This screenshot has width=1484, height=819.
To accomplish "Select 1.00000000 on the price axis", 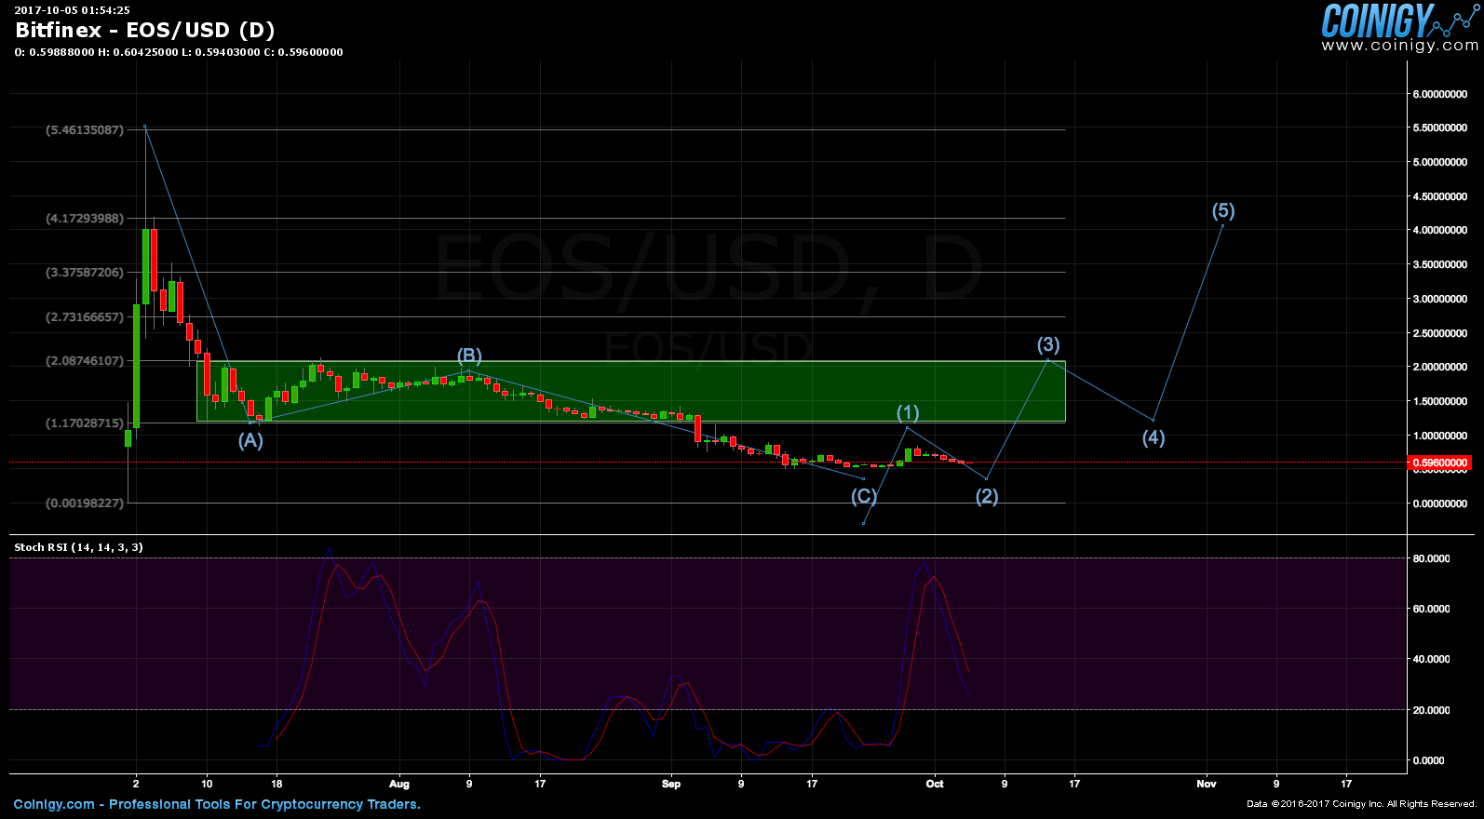I will [x=1440, y=436].
